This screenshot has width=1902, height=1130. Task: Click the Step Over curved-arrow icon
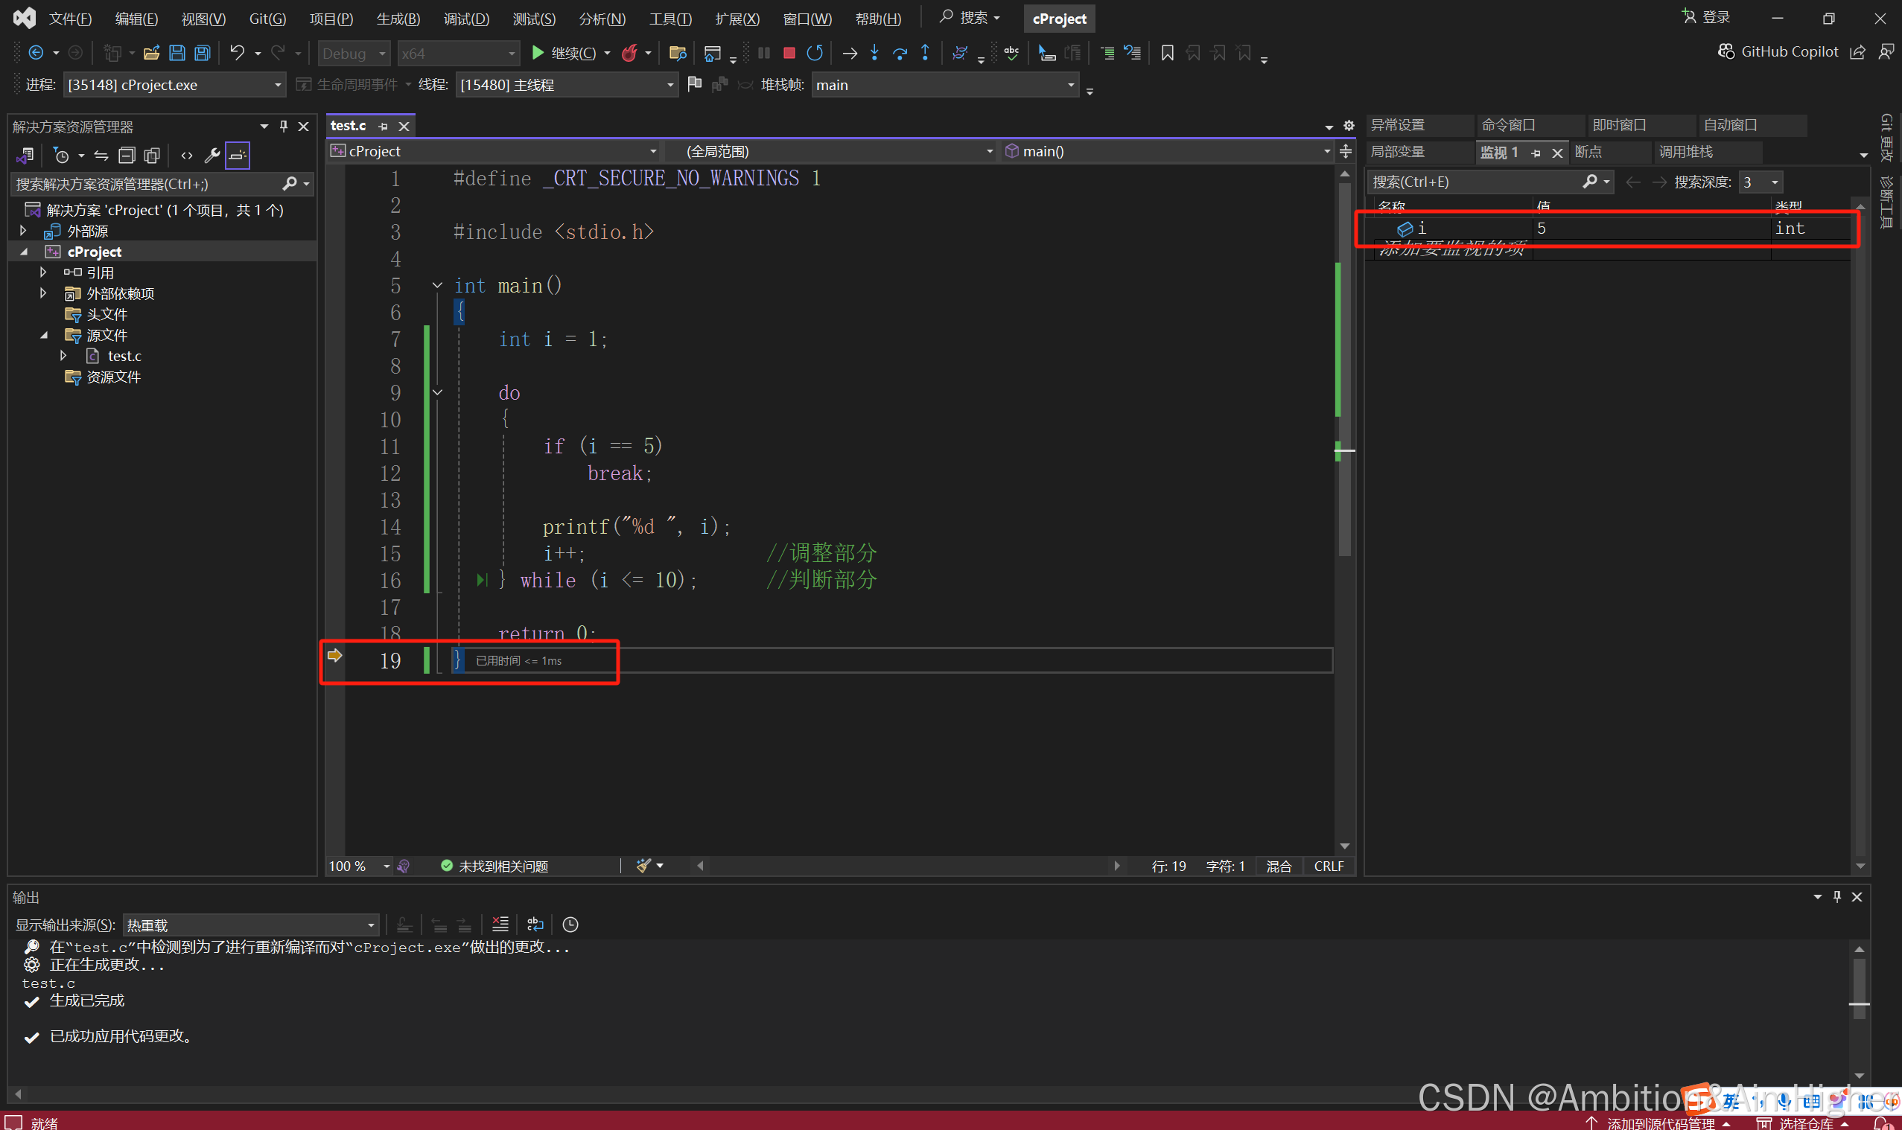pos(900,53)
